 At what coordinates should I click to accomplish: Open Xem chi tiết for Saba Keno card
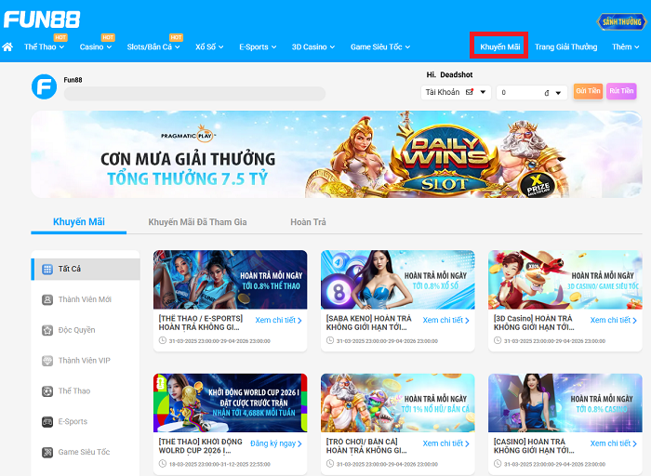tap(445, 321)
